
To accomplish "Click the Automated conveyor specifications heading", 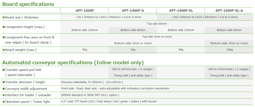I will click(x=73, y=63).
